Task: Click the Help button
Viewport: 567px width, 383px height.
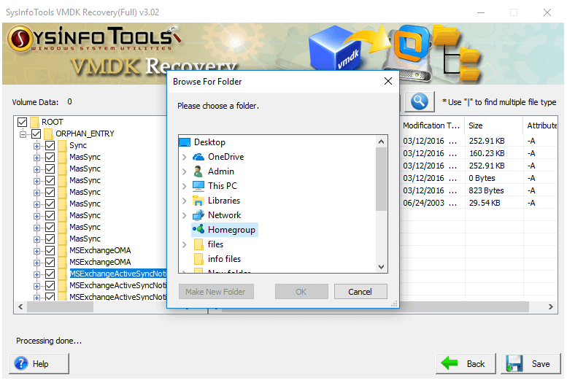Action: (39, 363)
